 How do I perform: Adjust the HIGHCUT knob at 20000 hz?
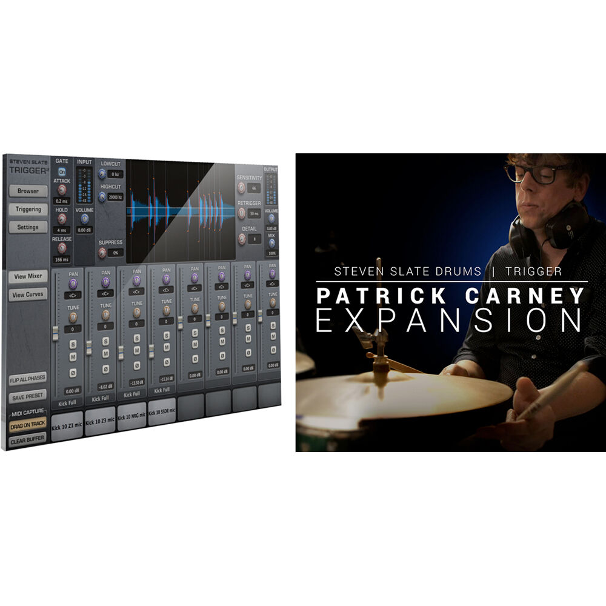pos(102,196)
